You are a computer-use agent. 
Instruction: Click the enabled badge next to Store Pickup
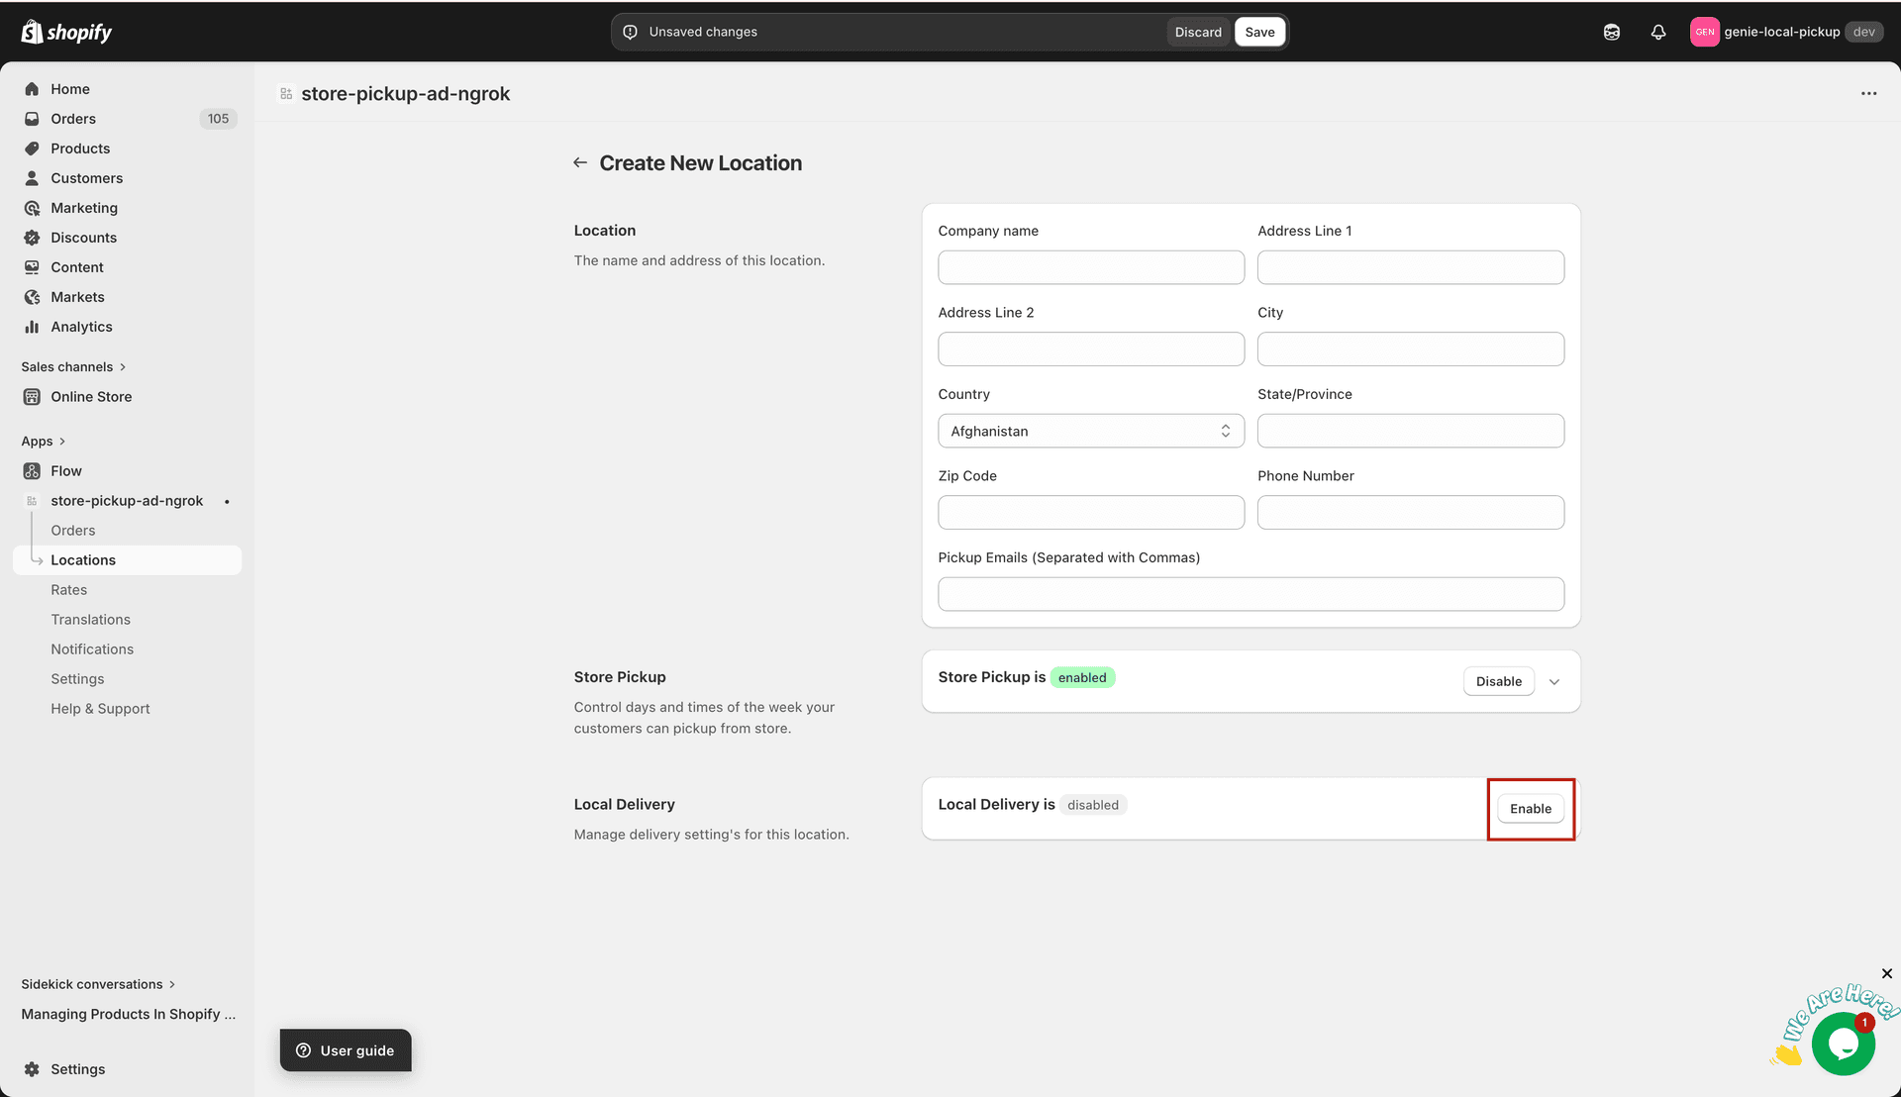(x=1082, y=677)
